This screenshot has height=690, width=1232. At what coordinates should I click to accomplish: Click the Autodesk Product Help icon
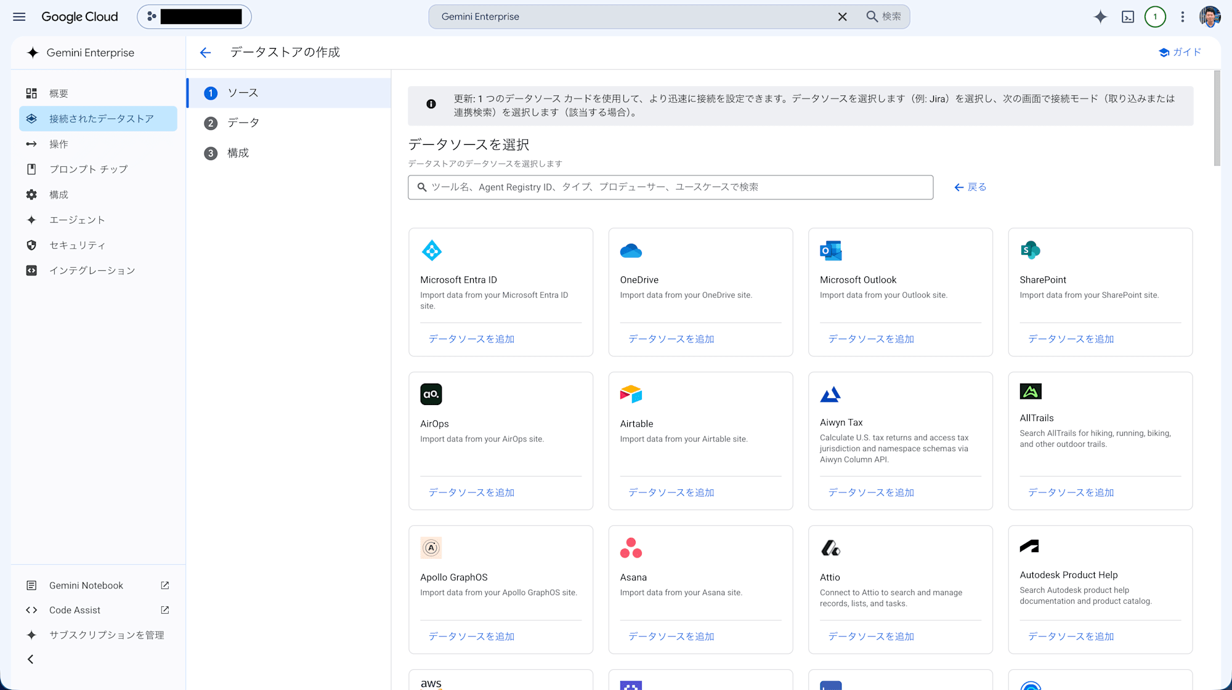[x=1029, y=545]
